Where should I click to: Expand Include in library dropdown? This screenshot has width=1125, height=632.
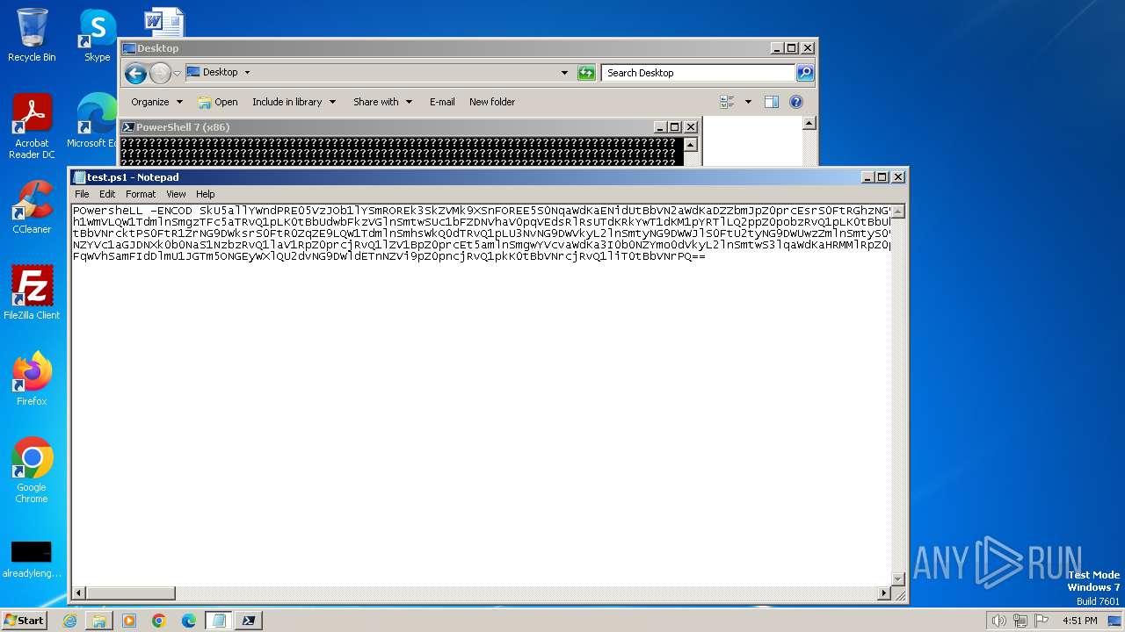pos(294,102)
